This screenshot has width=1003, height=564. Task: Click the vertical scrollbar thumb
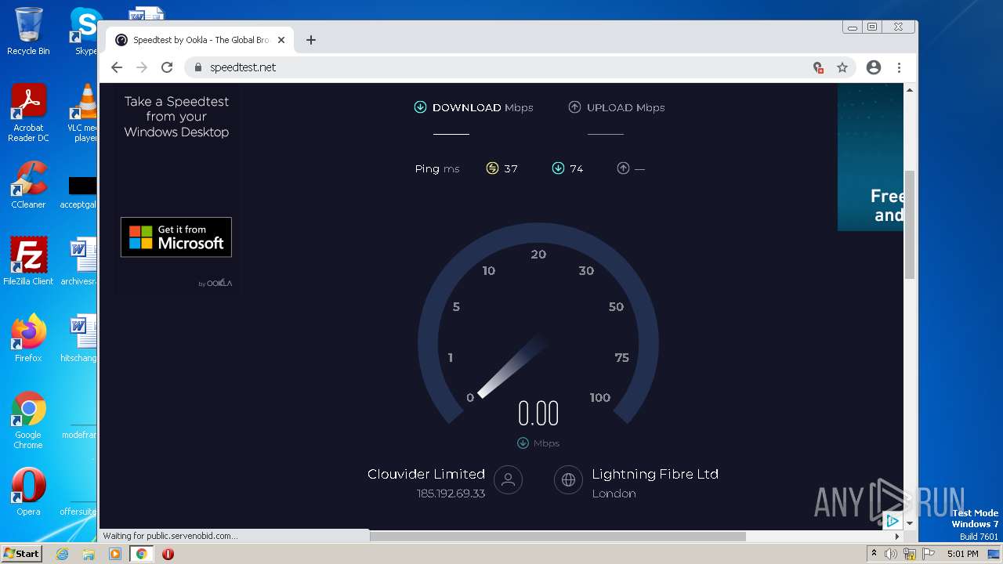click(x=910, y=224)
